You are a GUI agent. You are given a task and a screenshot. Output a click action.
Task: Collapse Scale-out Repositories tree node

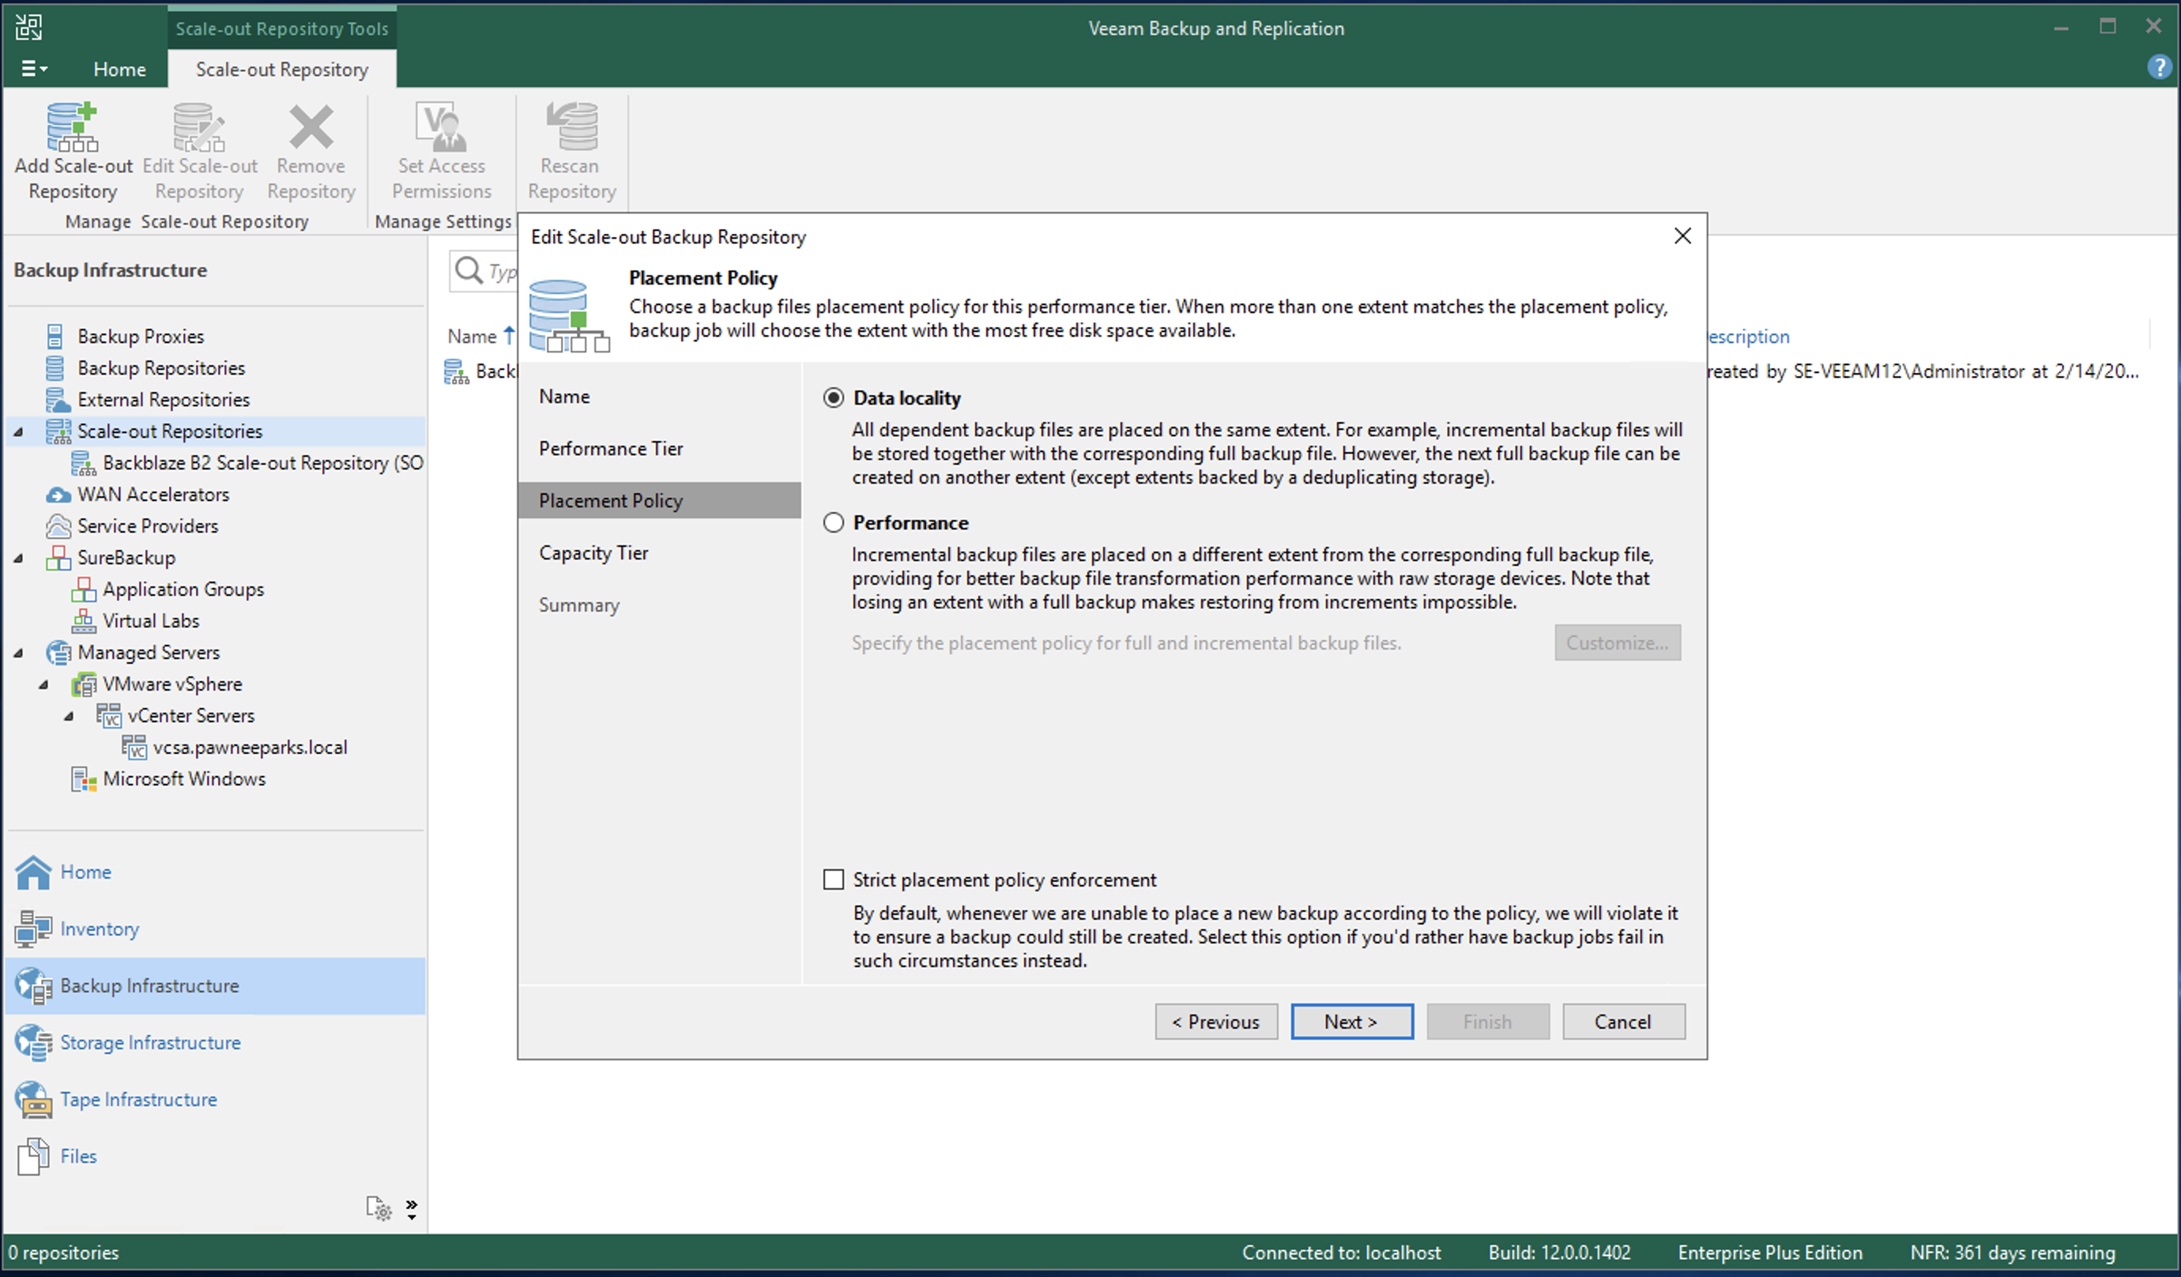[18, 431]
